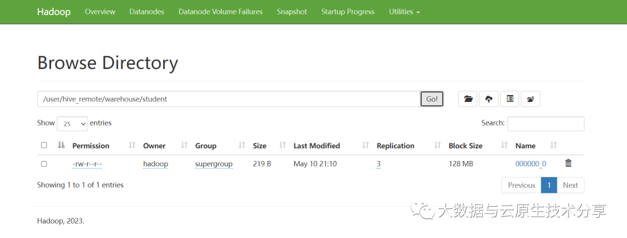Go to Startup Progress page
This screenshot has width=627, height=238.
pyautogui.click(x=348, y=12)
